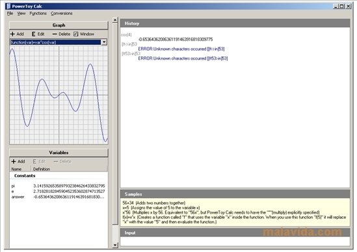Viewport: 357px width, 252px height.
Task: Click the left pane scroll up arrow
Action: [x=115, y=20]
